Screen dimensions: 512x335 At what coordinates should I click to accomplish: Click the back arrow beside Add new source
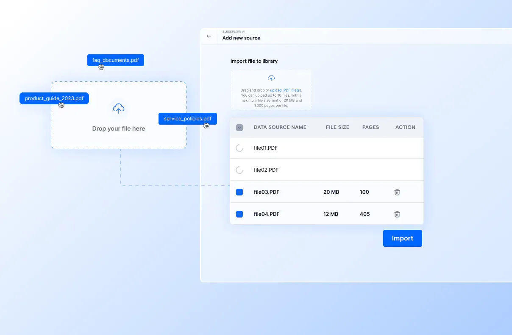[209, 36]
